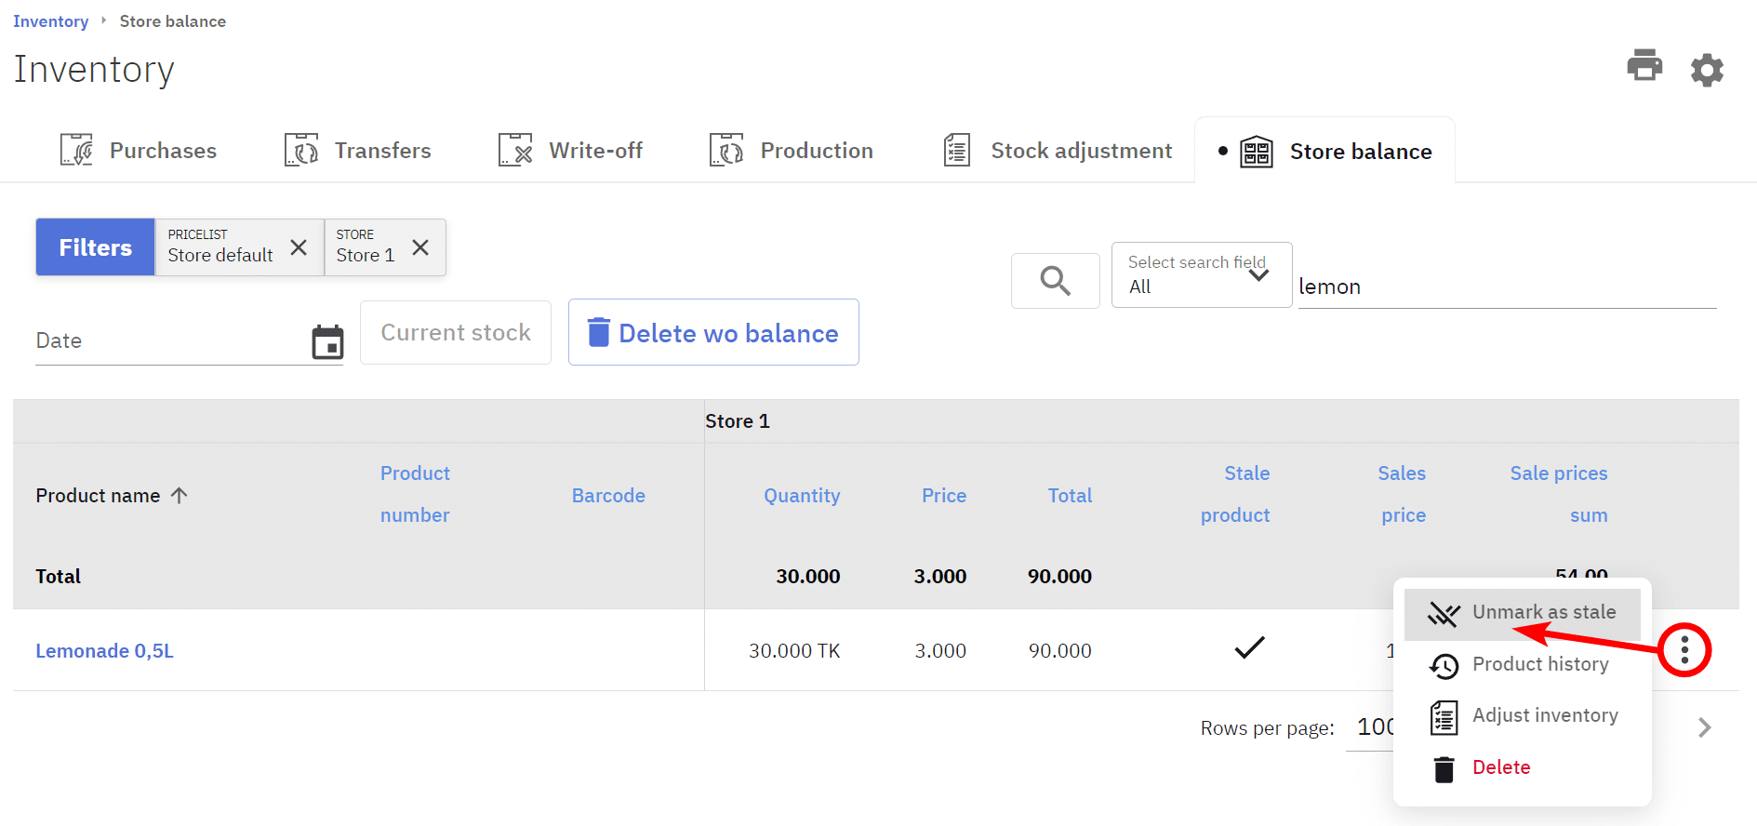
Task: Select Unmark as stale option
Action: (x=1543, y=613)
